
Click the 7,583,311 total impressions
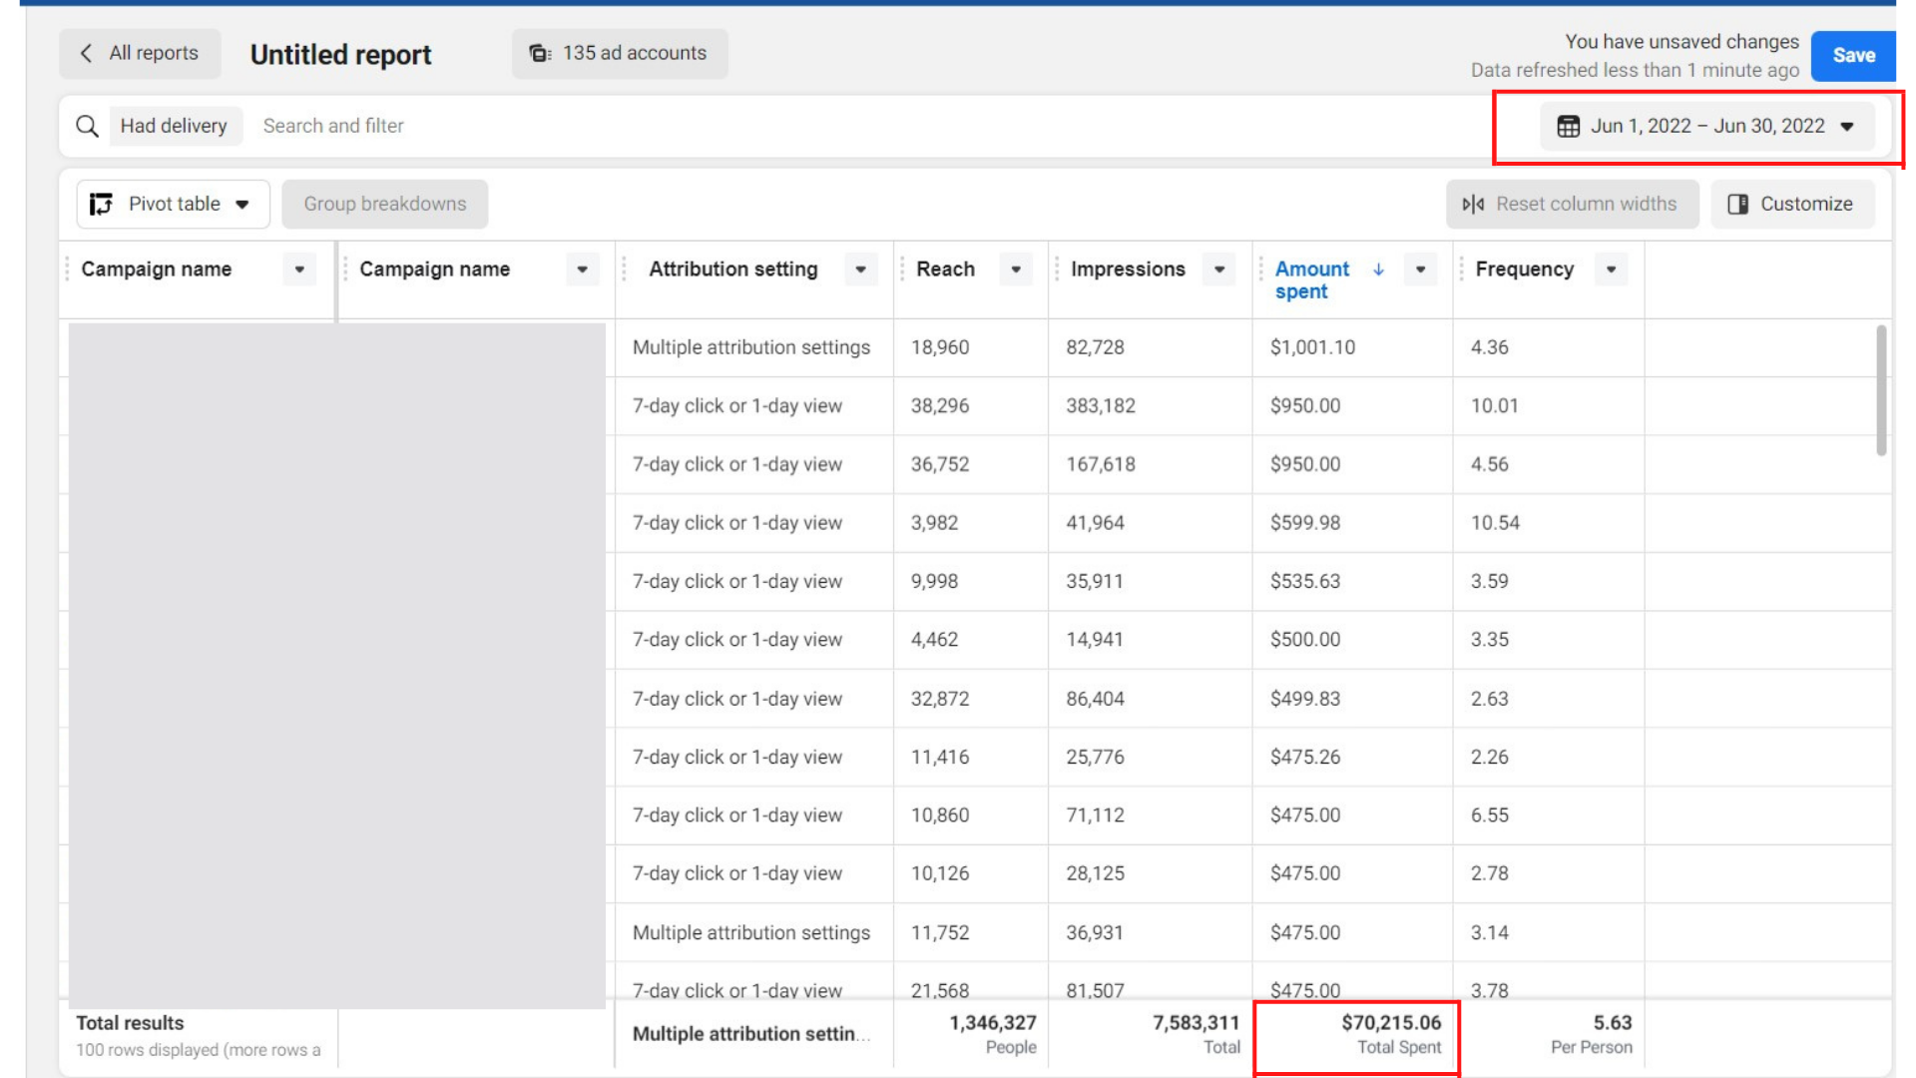[x=1196, y=1023]
